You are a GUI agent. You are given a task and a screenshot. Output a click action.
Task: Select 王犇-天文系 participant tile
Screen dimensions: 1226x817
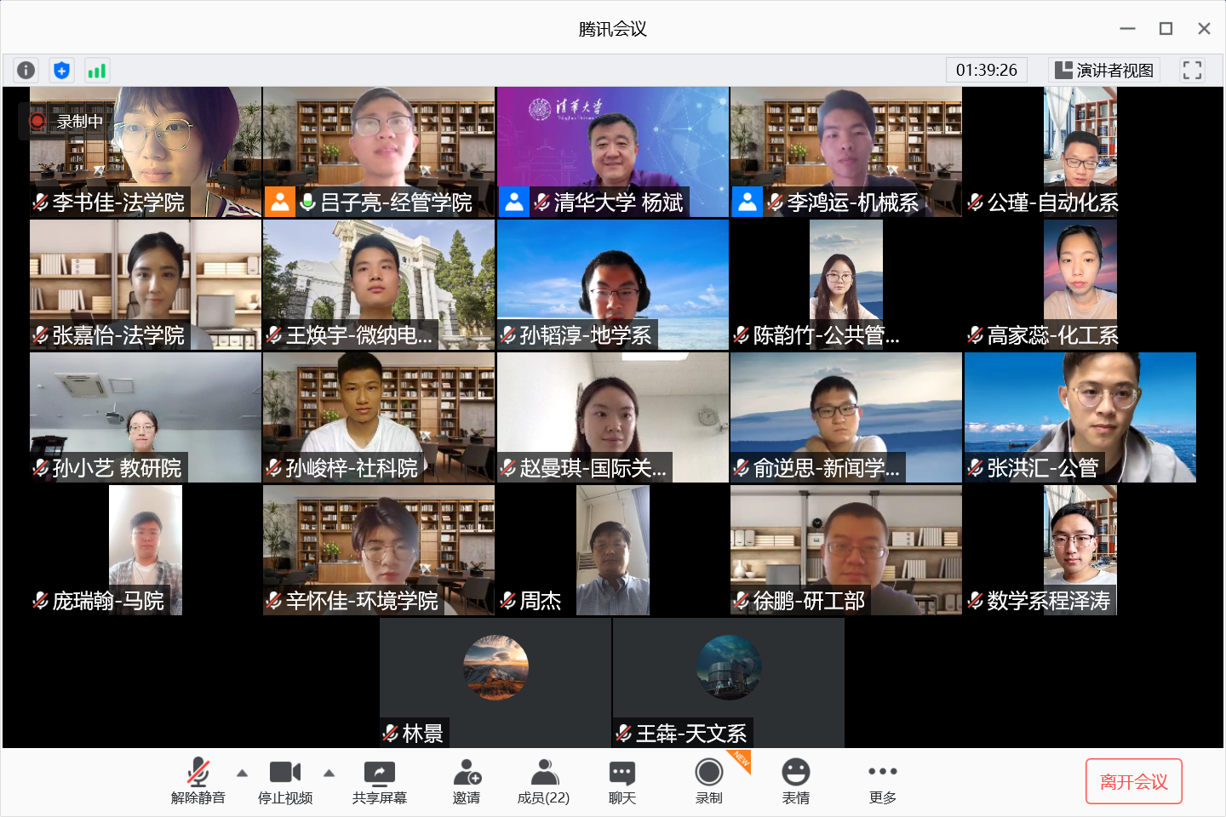tap(729, 683)
